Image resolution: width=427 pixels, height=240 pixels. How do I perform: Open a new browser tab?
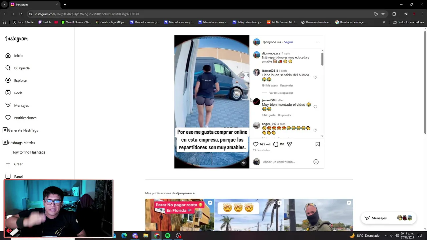(x=65, y=5)
